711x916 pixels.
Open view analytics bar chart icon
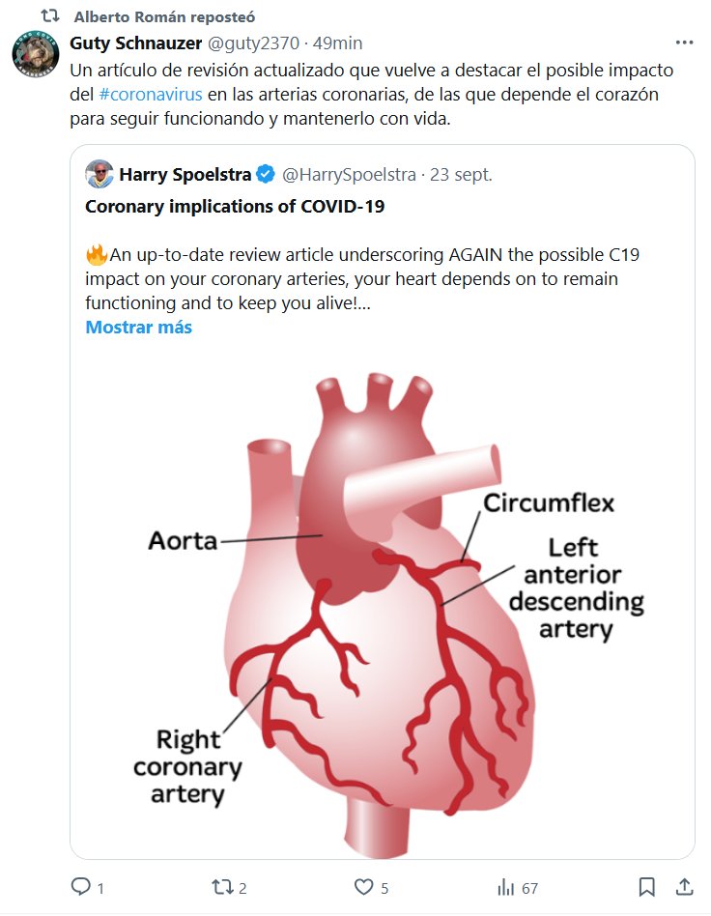(x=505, y=887)
